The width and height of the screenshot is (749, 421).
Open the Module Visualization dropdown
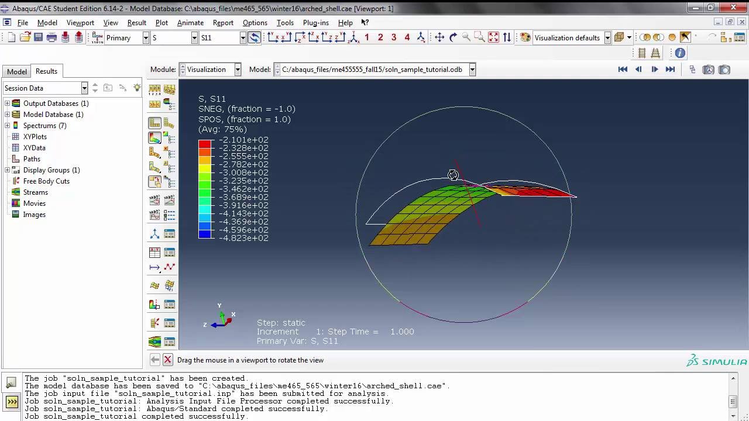238,69
